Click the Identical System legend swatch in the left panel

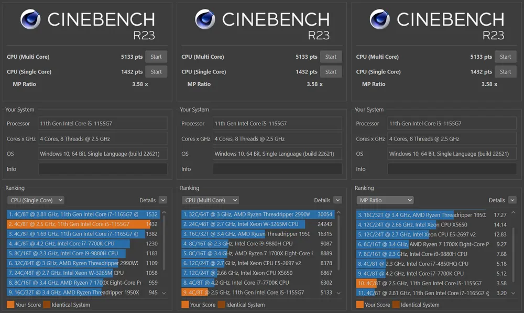pyautogui.click(x=46, y=305)
